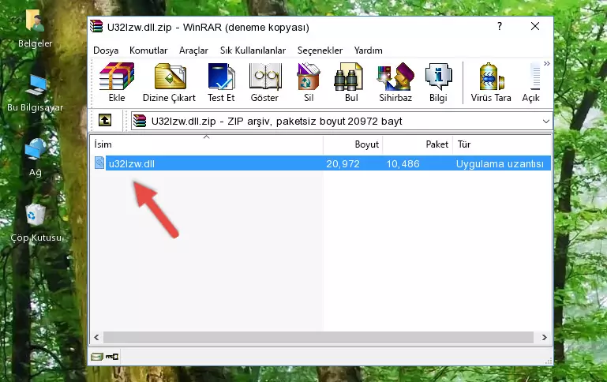This screenshot has height=382, width=607.
Task: Expand the toolbar overflow chevron
Action: pyautogui.click(x=546, y=63)
